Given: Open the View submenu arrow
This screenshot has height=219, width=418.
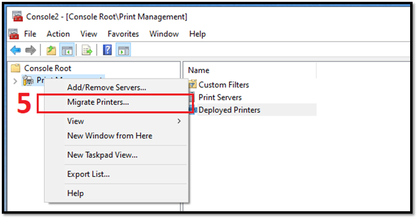Looking at the screenshot, I should click(179, 121).
